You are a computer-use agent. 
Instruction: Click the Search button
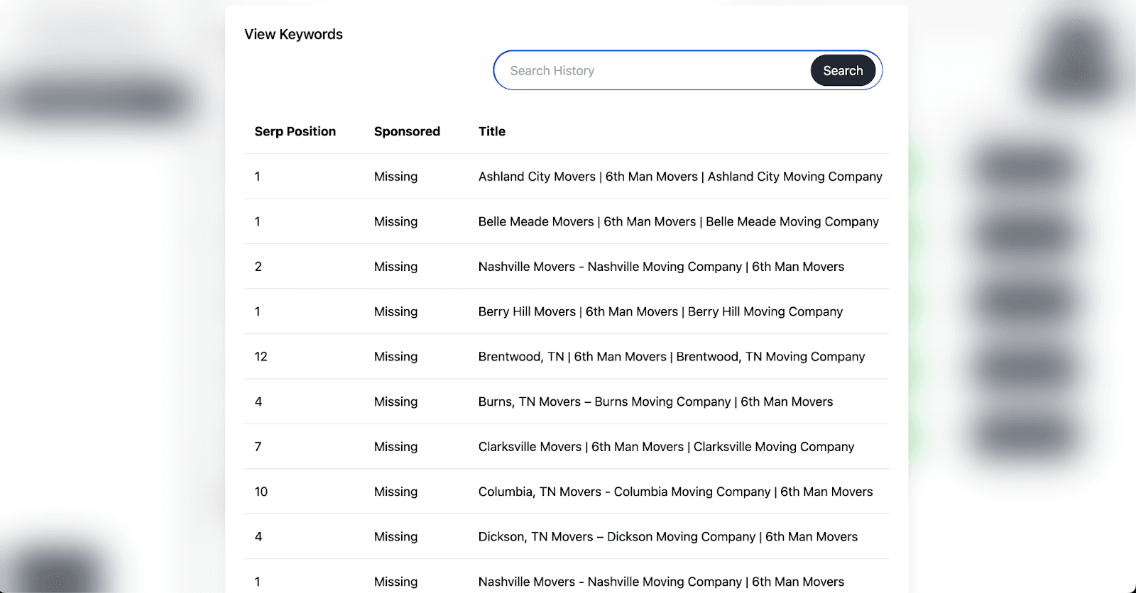coord(843,70)
